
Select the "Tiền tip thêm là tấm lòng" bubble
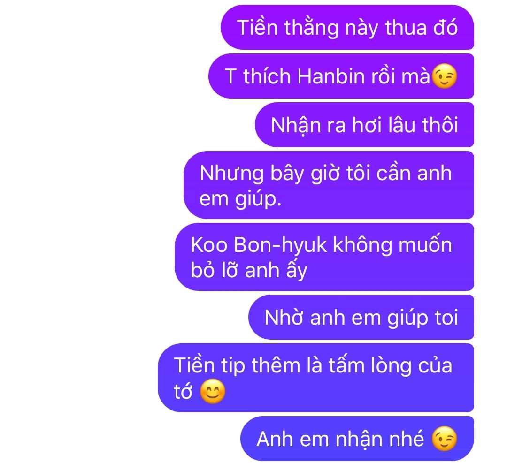pos(316,378)
